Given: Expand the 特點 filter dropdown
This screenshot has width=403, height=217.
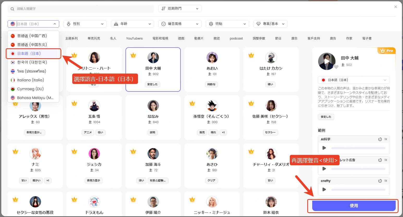Looking at the screenshot, I should pyautogui.click(x=227, y=24).
